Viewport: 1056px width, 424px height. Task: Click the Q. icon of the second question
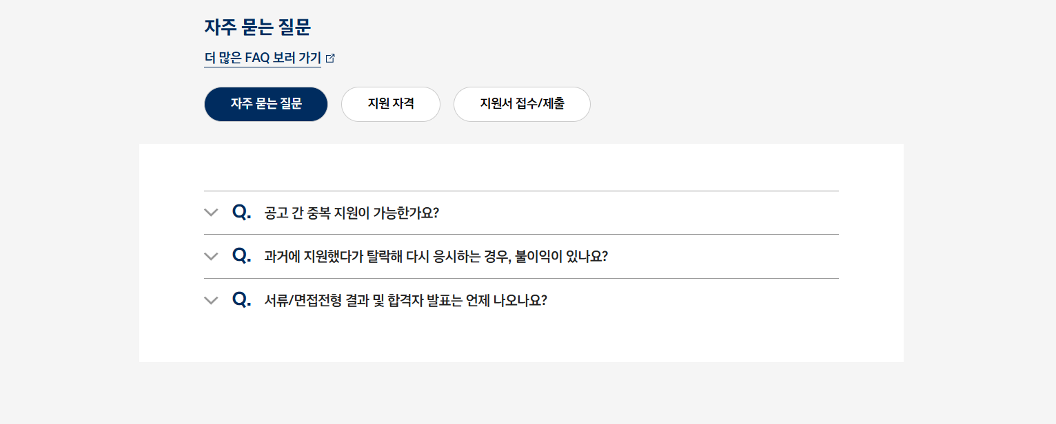tap(241, 255)
